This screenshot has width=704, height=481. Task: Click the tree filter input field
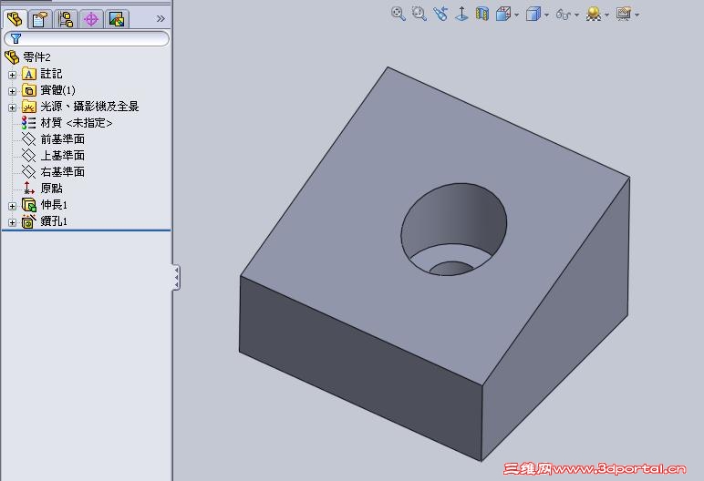click(87, 38)
